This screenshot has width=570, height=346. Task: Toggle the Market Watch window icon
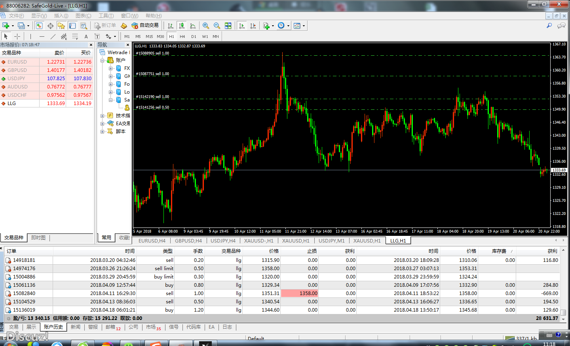(x=39, y=26)
